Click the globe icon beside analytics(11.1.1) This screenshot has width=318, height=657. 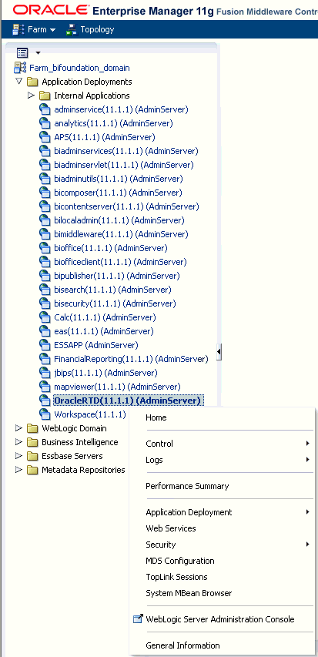pyautogui.click(x=45, y=123)
